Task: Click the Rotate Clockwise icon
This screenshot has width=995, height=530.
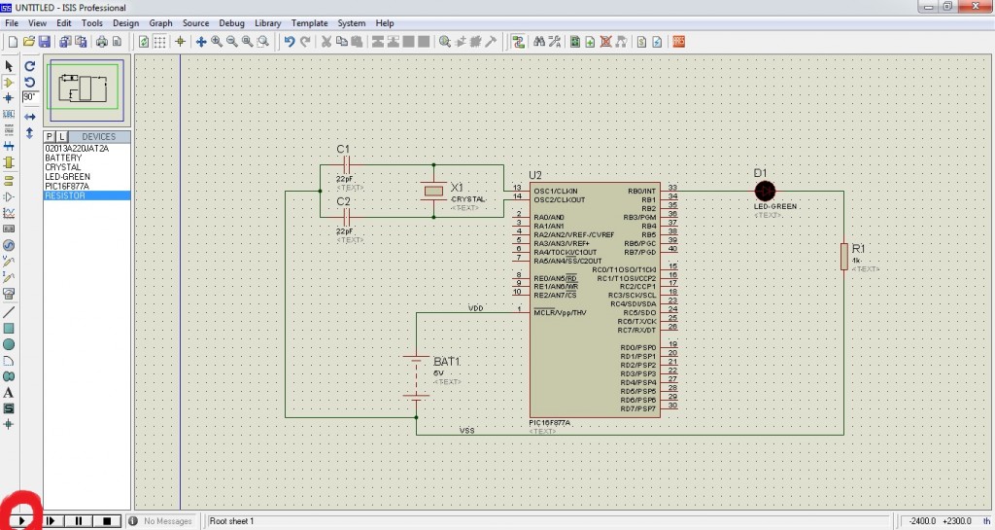Action: [30, 65]
